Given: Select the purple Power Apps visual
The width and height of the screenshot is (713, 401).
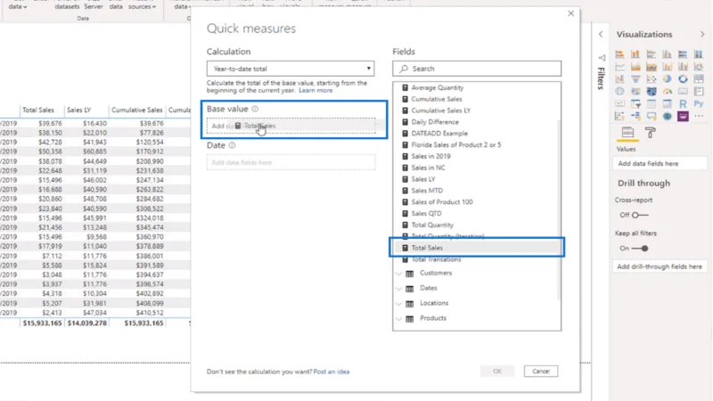Looking at the screenshot, I should coord(683,116).
